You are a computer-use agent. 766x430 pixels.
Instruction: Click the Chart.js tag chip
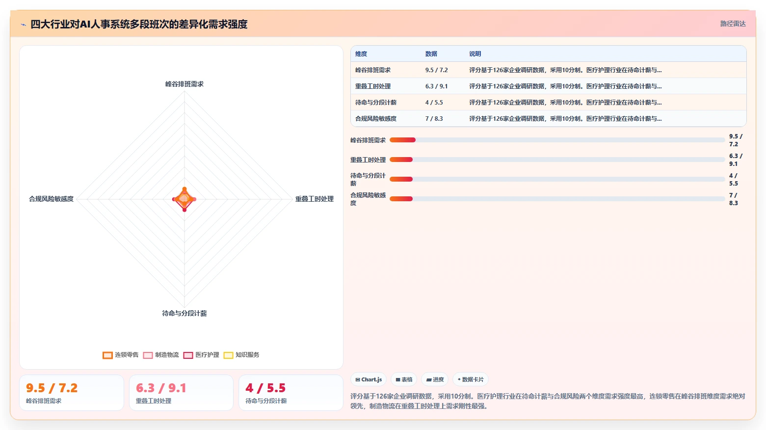click(x=369, y=379)
